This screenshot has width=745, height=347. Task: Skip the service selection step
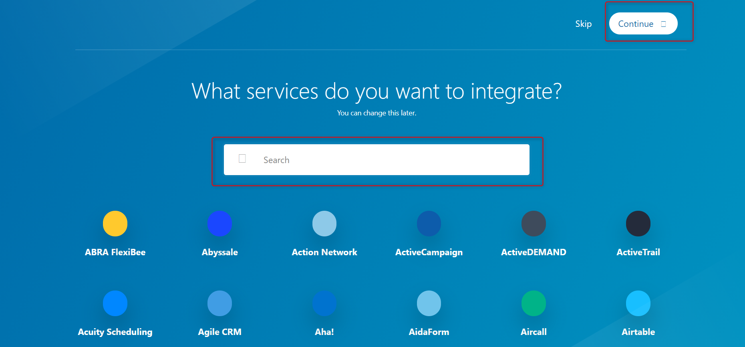point(583,24)
